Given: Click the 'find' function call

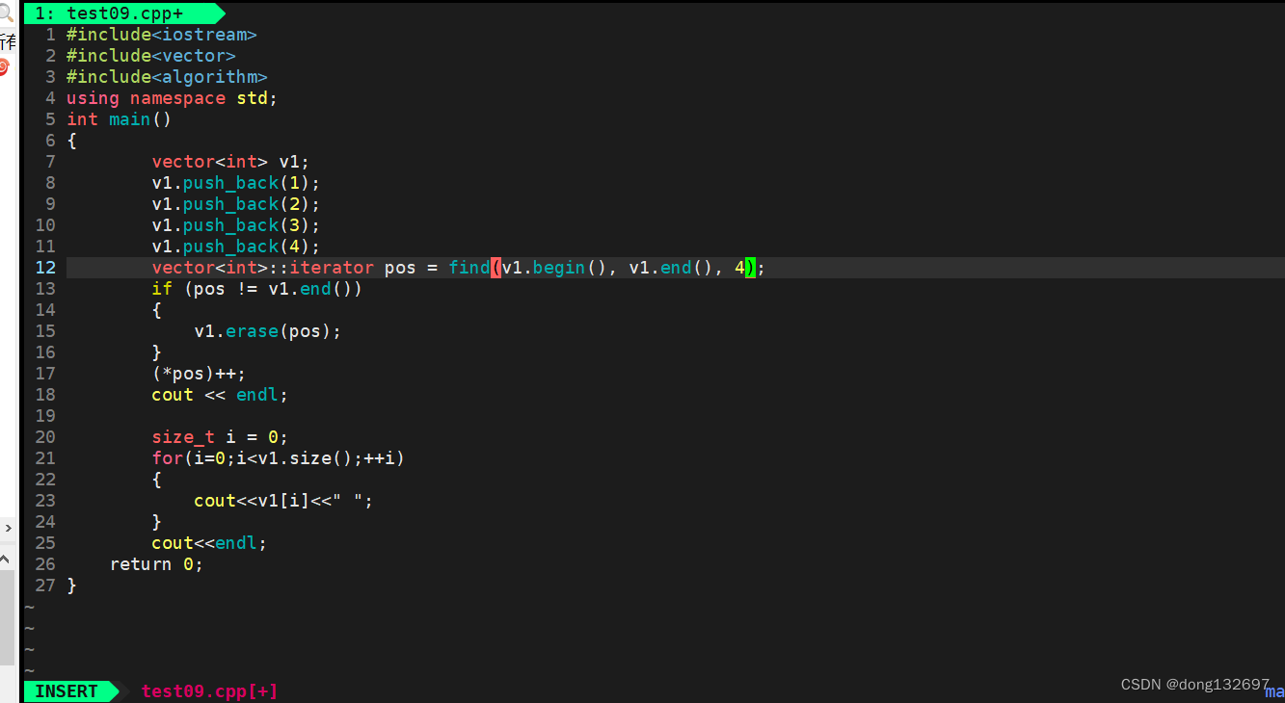Looking at the screenshot, I should click(x=469, y=268).
